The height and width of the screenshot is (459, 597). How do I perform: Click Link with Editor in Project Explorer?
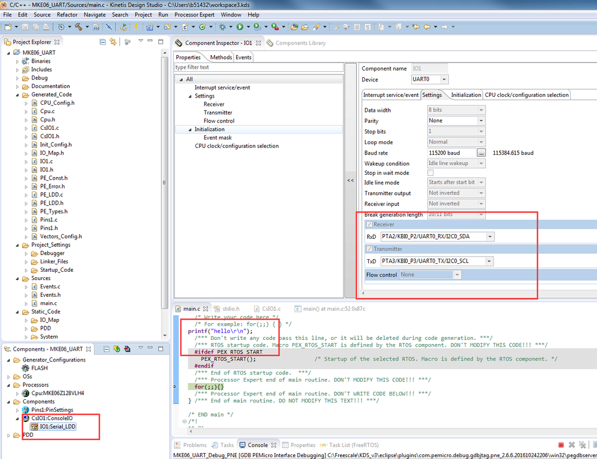tap(113, 41)
